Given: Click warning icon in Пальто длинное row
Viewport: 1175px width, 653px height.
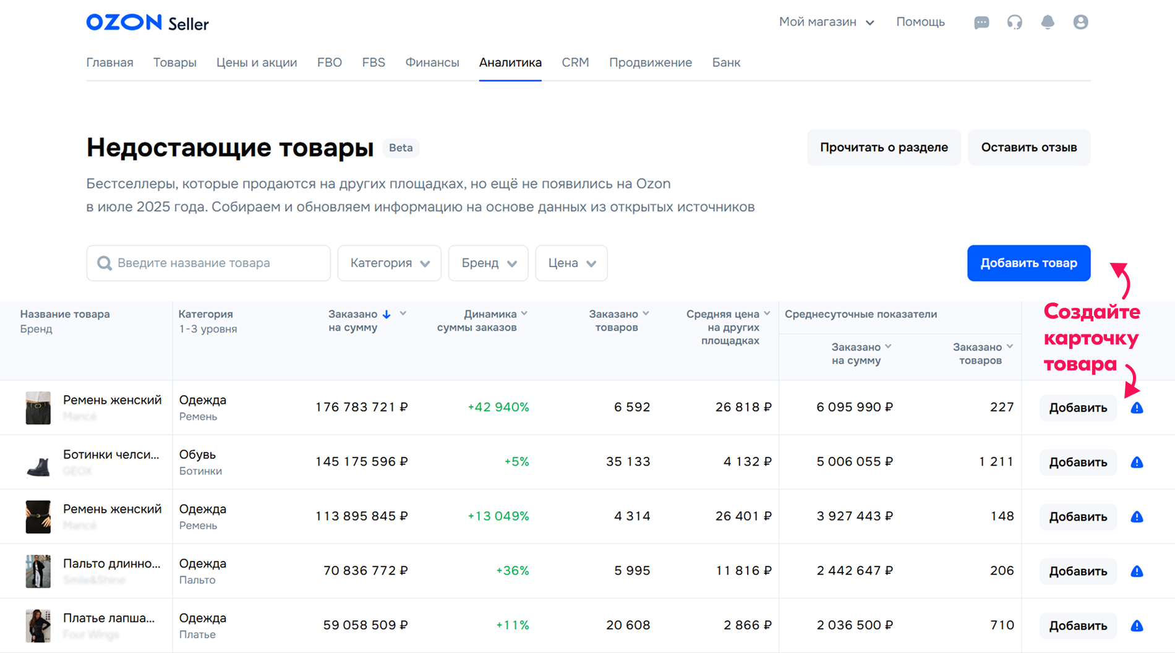Looking at the screenshot, I should (x=1137, y=571).
